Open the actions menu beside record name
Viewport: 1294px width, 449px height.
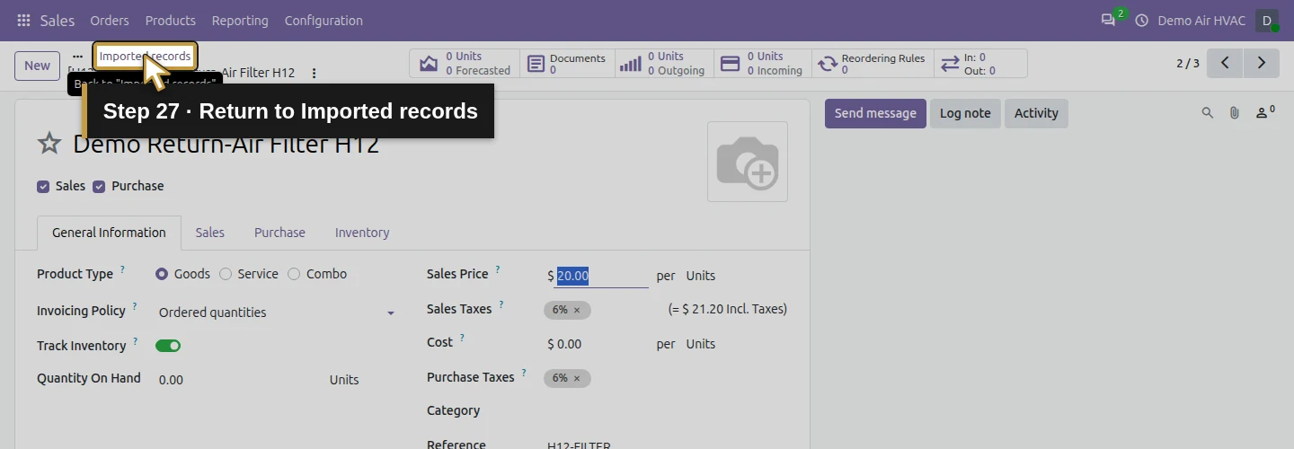point(314,73)
